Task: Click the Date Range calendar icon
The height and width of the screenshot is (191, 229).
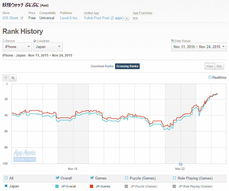Action: point(173,41)
